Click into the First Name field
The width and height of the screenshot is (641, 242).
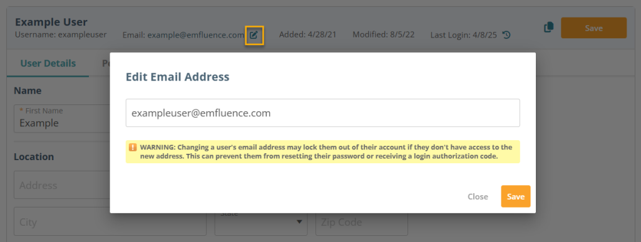tap(62, 118)
